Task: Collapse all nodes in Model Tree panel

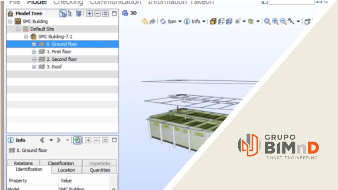Action: tap(97, 14)
